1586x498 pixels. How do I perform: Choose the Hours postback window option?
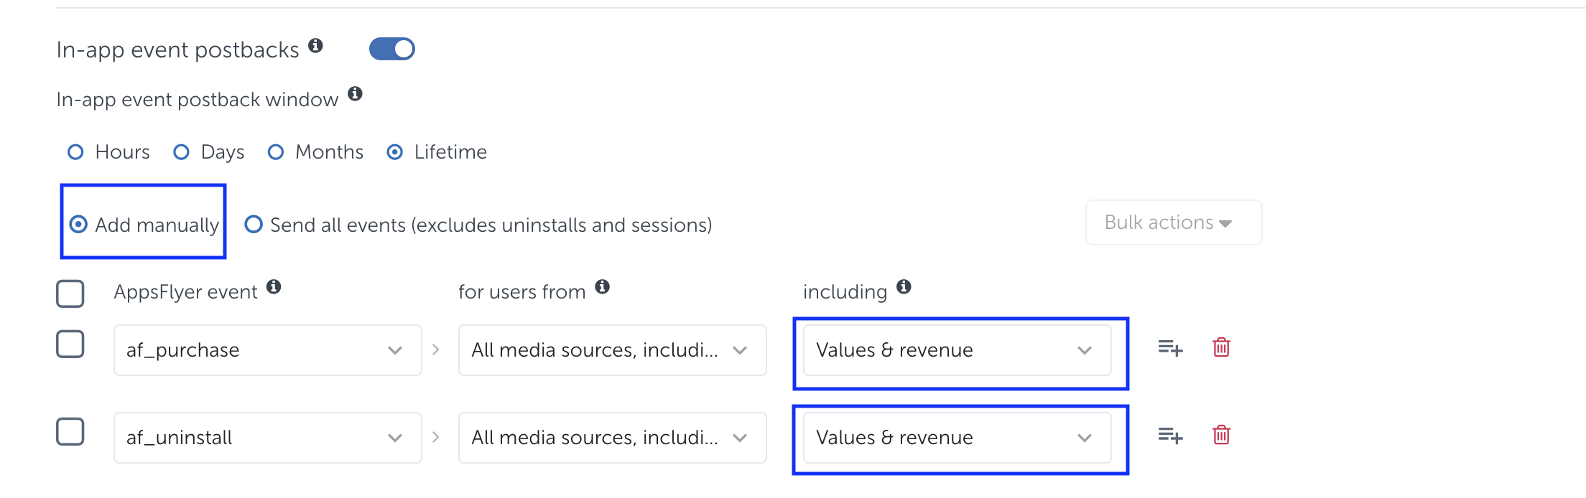(75, 152)
